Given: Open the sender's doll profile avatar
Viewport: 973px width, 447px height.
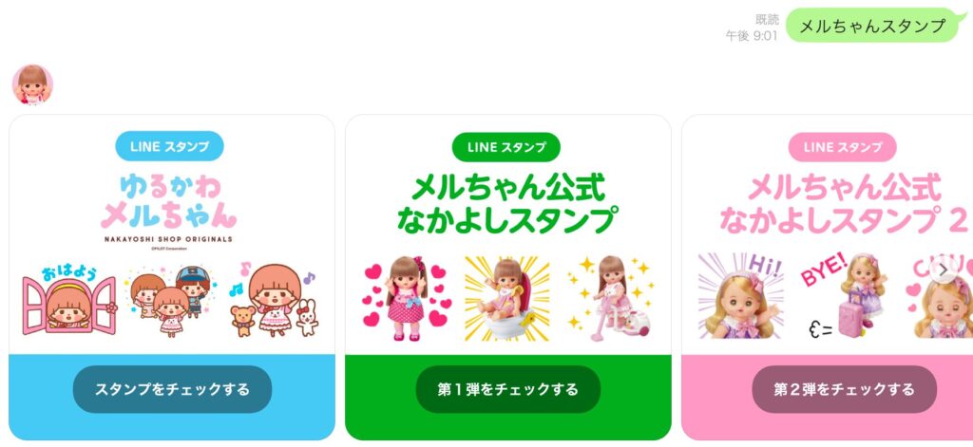Looking at the screenshot, I should 32,84.
